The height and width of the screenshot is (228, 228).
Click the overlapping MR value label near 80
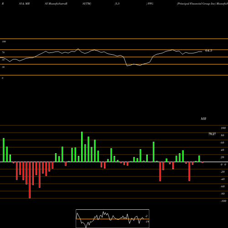point(212,134)
